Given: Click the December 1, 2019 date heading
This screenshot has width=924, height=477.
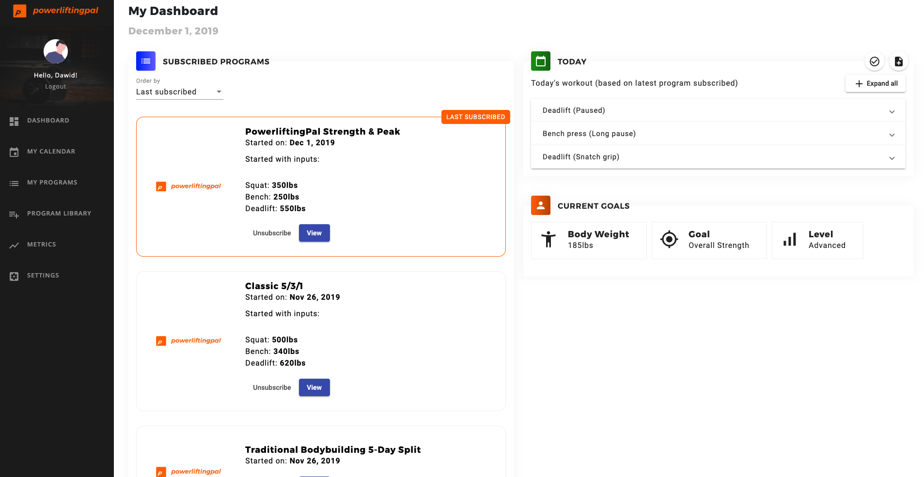Looking at the screenshot, I should (x=173, y=31).
